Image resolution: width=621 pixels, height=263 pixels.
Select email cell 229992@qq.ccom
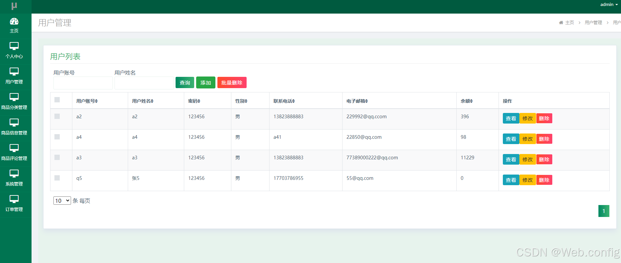(366, 117)
